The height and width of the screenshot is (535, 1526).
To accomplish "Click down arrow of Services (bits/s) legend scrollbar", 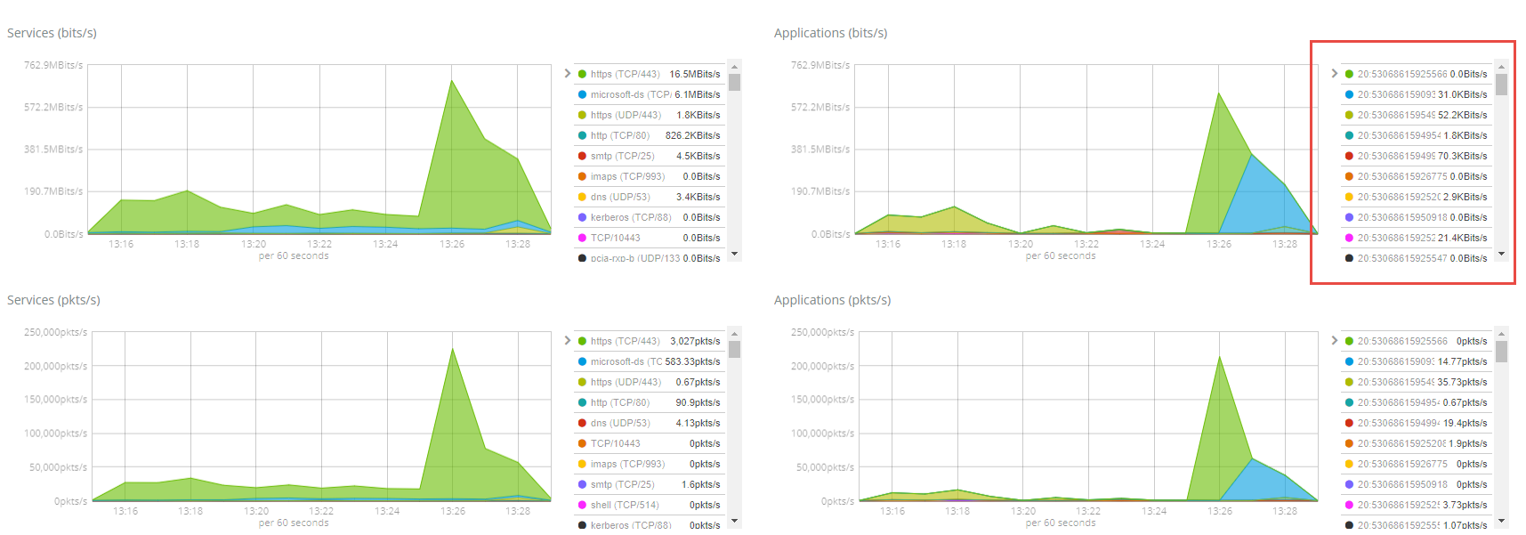I will 734,255.
